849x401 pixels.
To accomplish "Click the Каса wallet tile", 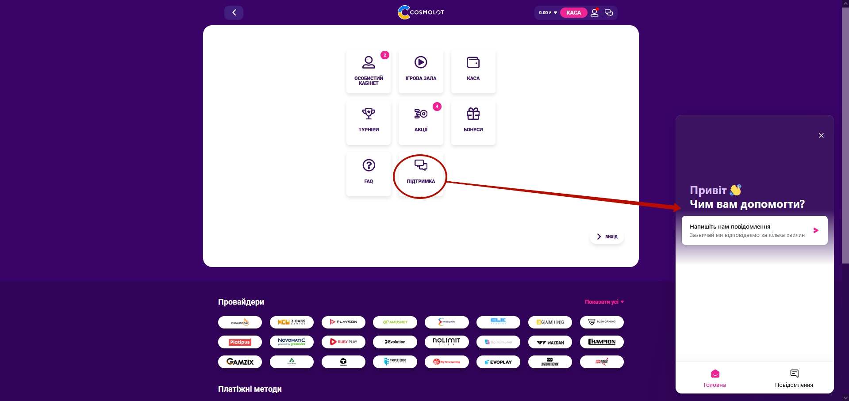I will (473, 71).
